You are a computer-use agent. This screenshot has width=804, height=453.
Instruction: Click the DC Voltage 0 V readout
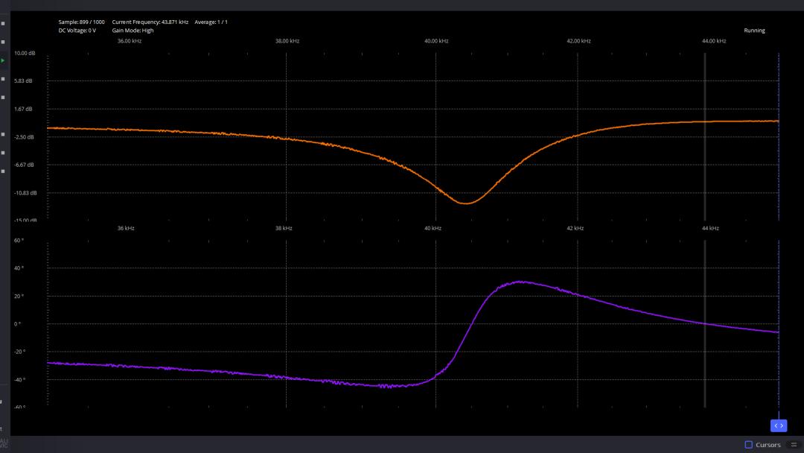(77, 31)
